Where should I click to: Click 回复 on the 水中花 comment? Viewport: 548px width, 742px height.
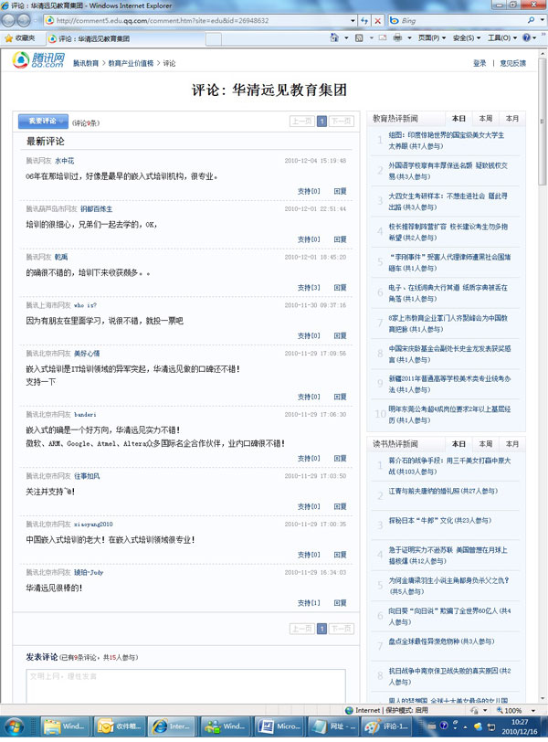pyautogui.click(x=340, y=191)
